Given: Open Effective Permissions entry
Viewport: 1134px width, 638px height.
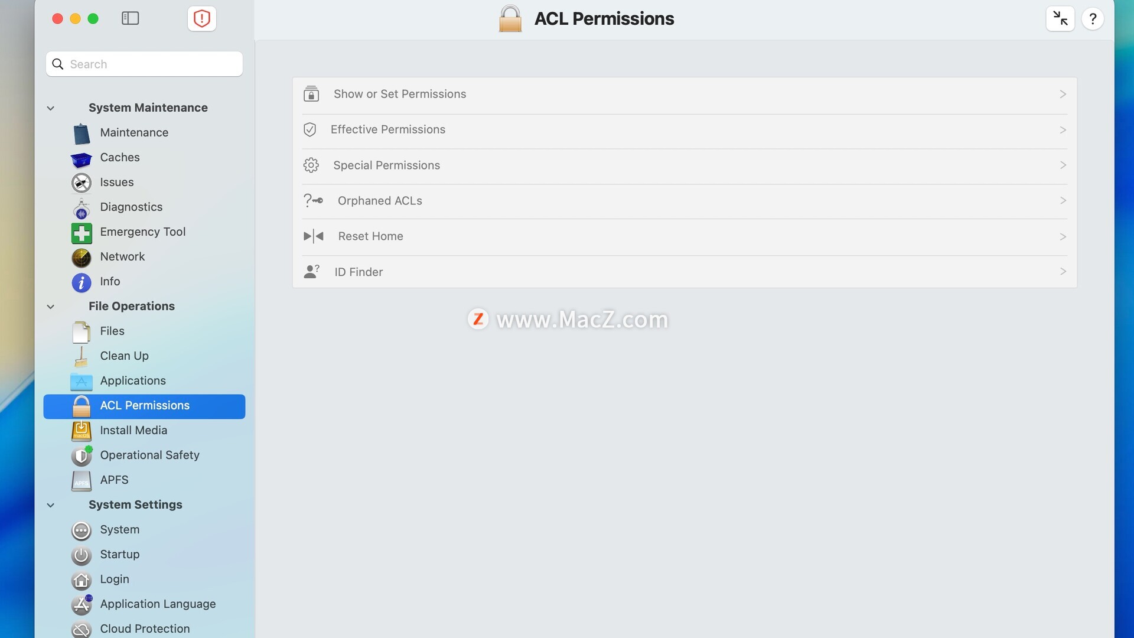Looking at the screenshot, I should tap(685, 130).
